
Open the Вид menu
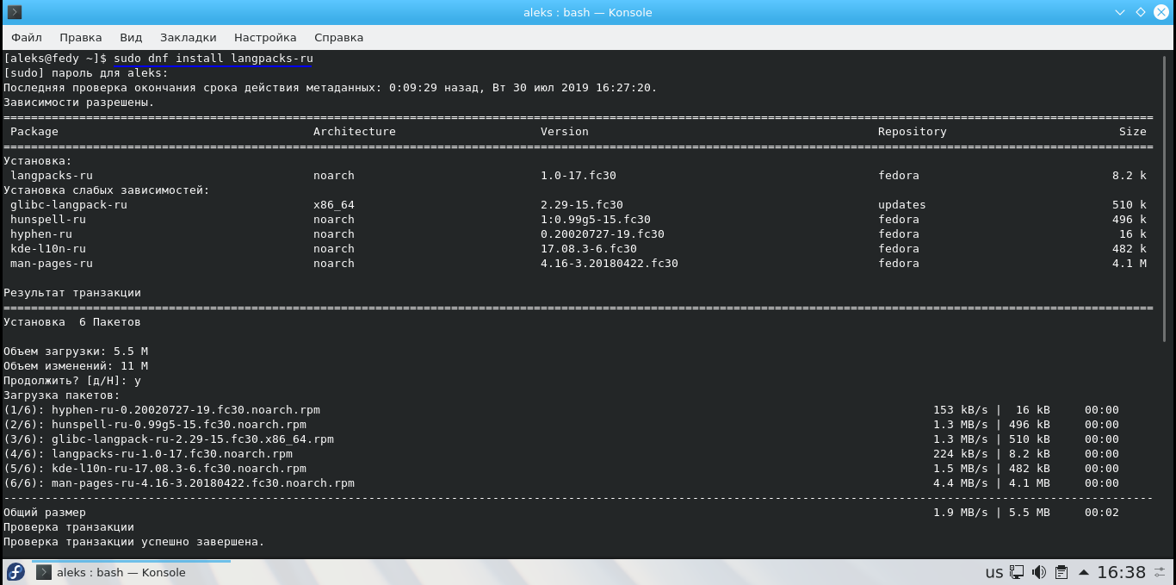pyautogui.click(x=131, y=37)
